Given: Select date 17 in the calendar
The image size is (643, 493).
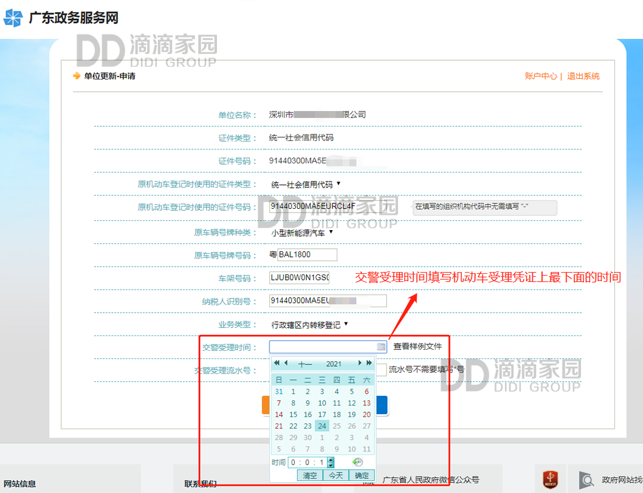Looking at the screenshot, I should [322, 414].
